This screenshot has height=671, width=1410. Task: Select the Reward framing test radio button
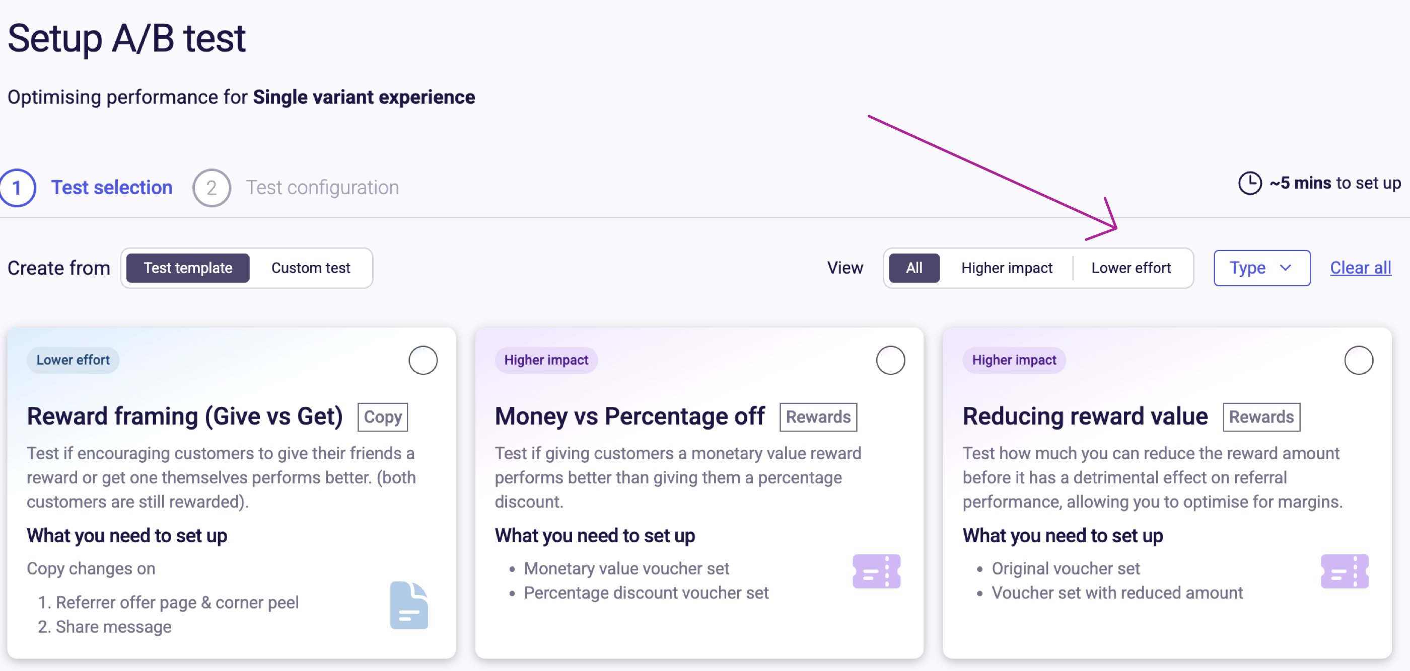422,360
